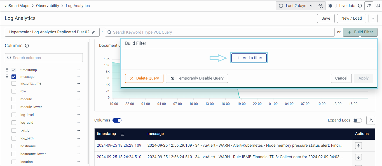Check the log_level column checkbox
382x166 pixels.
tap(14, 115)
